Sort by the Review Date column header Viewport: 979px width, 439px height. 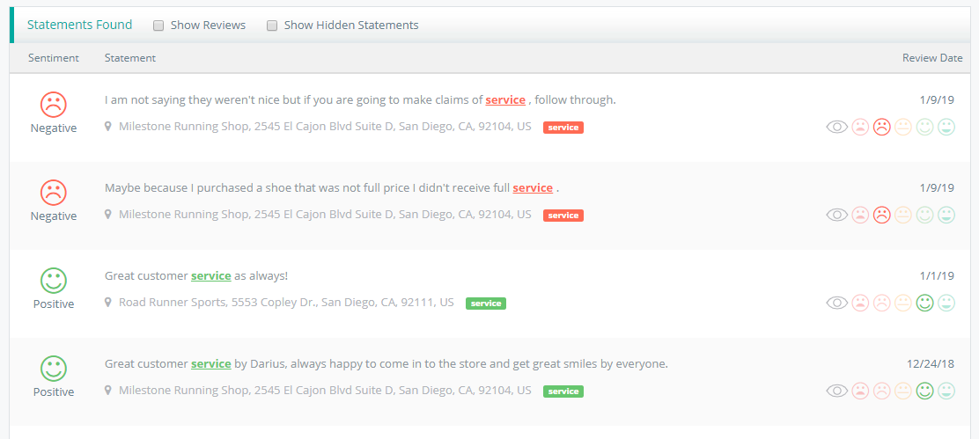click(x=932, y=58)
